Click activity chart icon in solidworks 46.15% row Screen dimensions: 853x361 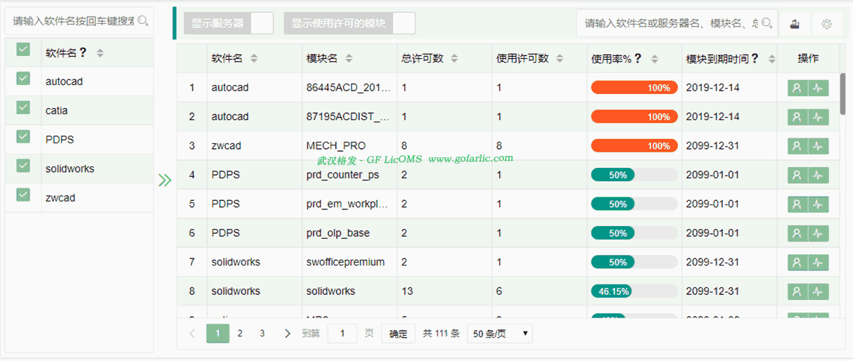pyautogui.click(x=818, y=291)
